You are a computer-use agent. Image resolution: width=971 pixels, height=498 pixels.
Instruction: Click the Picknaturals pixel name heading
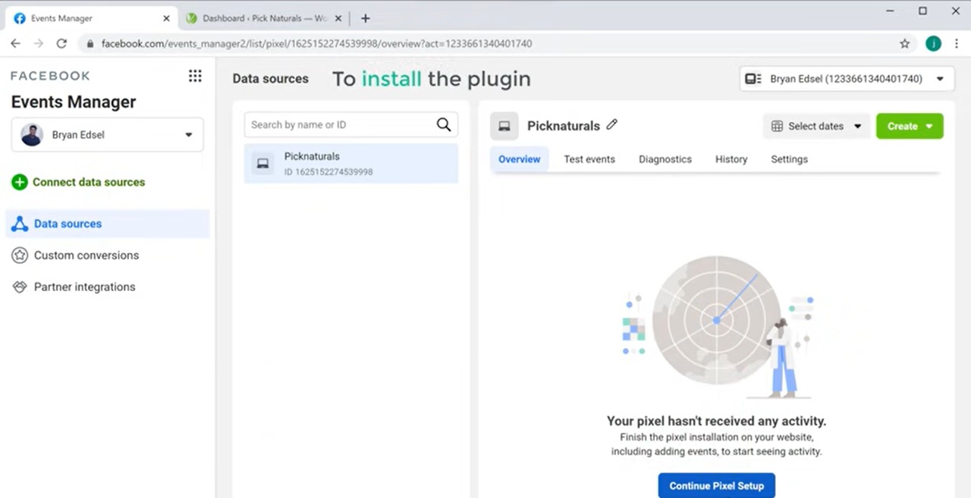pos(564,126)
